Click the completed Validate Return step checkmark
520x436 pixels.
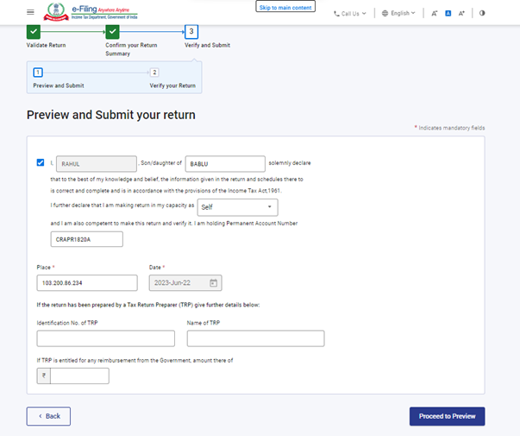34,31
